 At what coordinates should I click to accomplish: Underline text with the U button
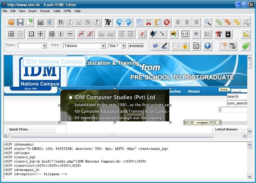[x=79, y=22]
